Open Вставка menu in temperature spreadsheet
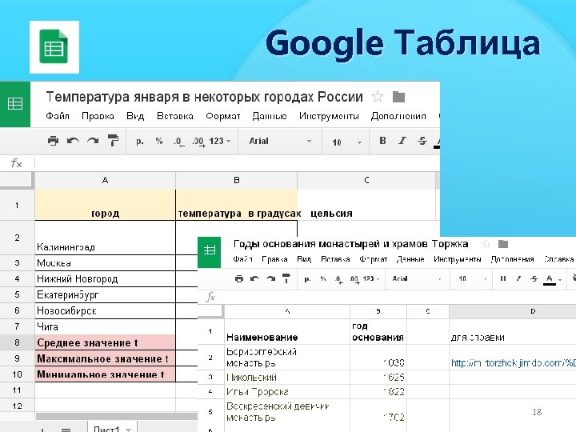The image size is (576, 432). click(175, 116)
